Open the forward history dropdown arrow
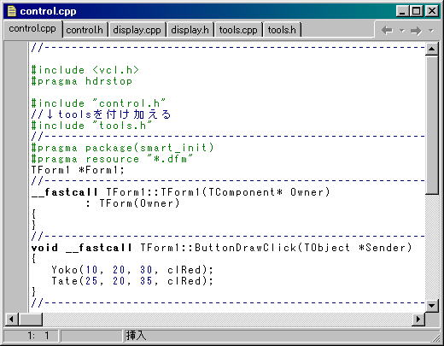444x346 pixels. coord(431,30)
